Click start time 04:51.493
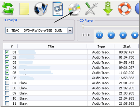This screenshot has height=107, width=140. pos(127,62)
